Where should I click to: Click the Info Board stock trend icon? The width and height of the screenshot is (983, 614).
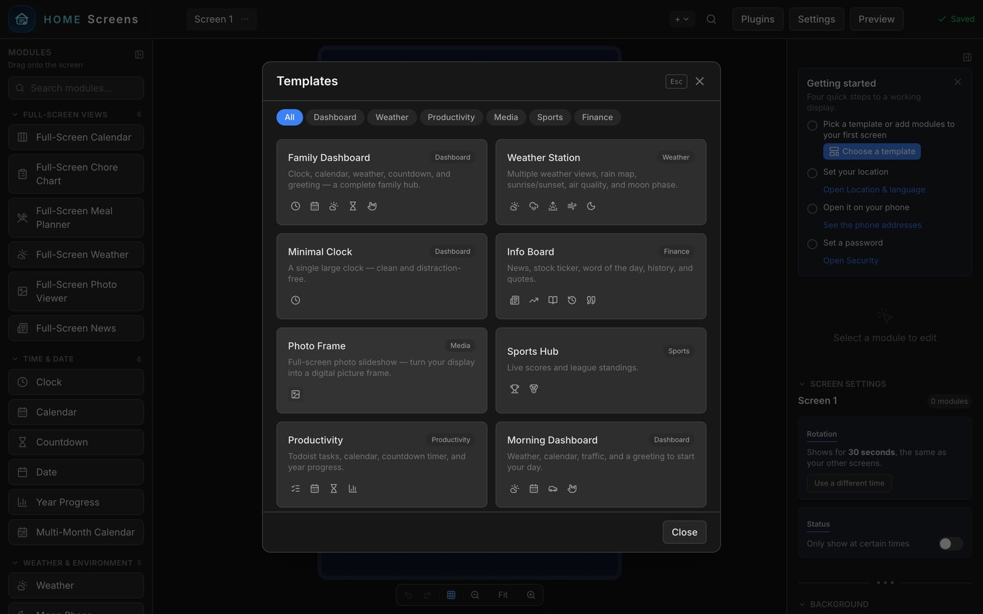coord(534,300)
